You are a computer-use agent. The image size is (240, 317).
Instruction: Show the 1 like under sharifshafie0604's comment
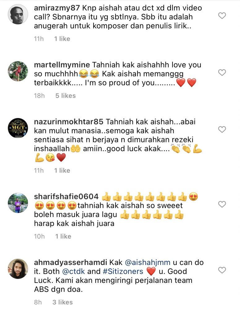(63, 236)
